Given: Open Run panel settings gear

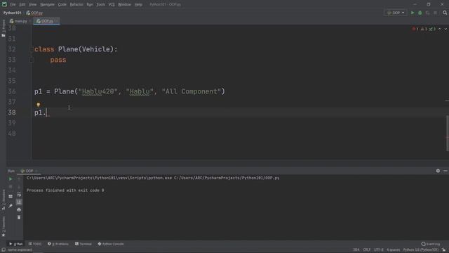Looking at the screenshot, I should (438, 171).
